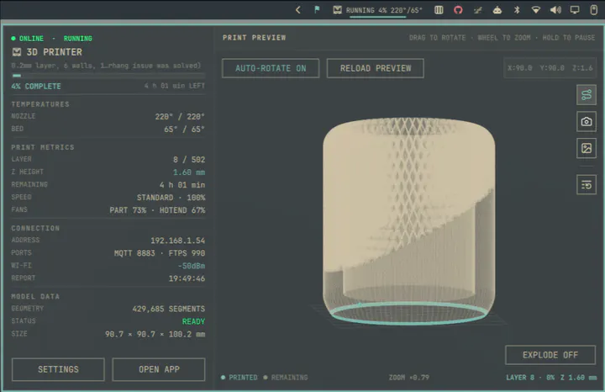Screen dimensions: 605x392
Task: Click the Wi-Fi signal -50dBm value
Action: pyautogui.click(x=192, y=266)
